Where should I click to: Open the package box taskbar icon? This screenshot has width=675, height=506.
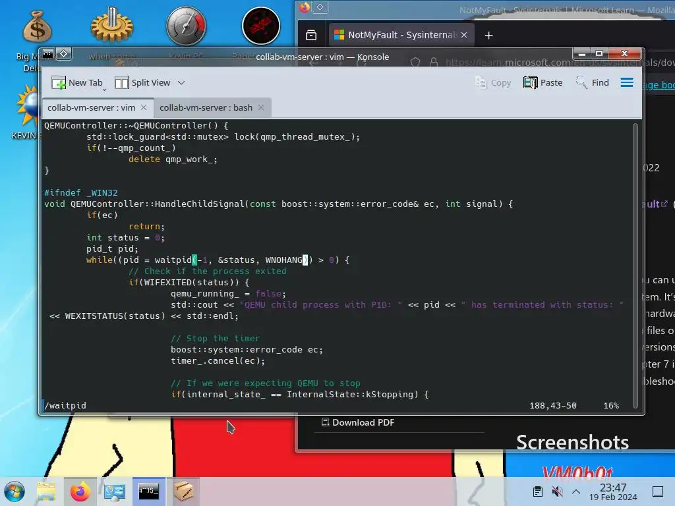click(183, 491)
